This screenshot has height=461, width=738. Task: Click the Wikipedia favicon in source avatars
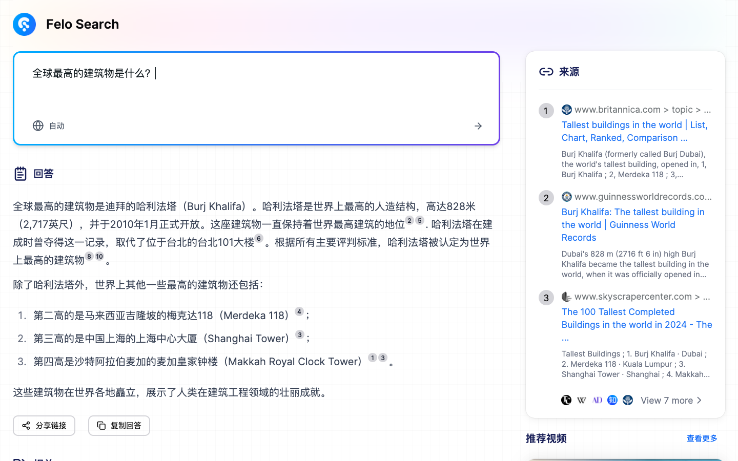582,400
